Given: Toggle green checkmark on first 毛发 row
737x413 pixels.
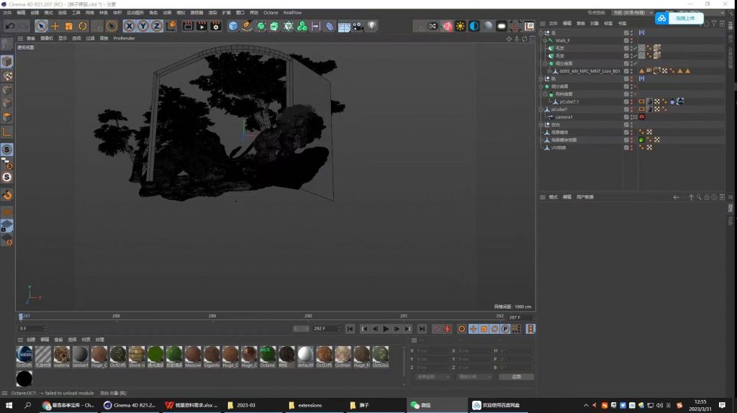Looking at the screenshot, I should click(636, 48).
